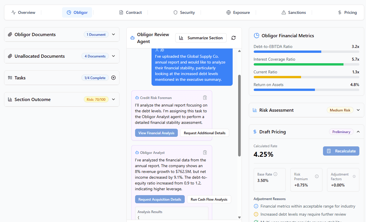
Task: Click the paperclip icon of Obligor Documents
Action: coord(10,34)
